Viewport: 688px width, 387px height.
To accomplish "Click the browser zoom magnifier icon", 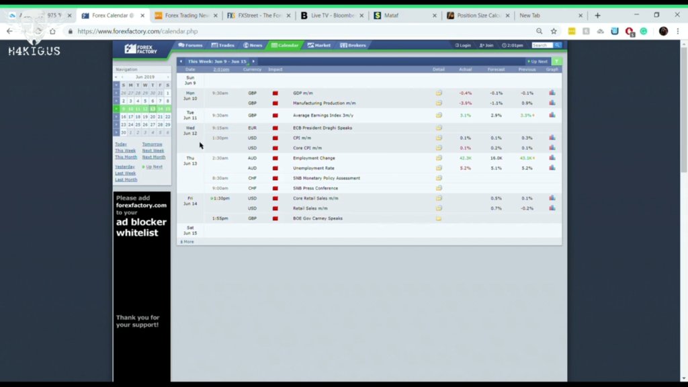I will [x=540, y=31].
